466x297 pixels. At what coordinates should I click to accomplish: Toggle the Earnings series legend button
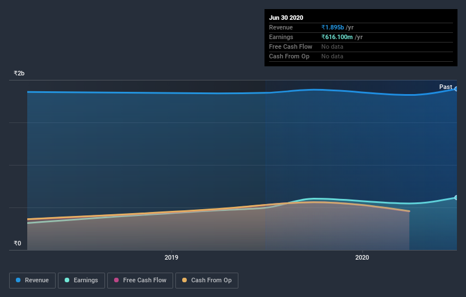coord(81,281)
